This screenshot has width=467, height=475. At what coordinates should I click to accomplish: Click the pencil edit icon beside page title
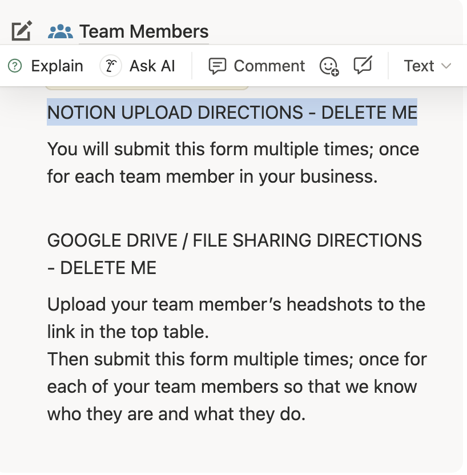point(22,30)
